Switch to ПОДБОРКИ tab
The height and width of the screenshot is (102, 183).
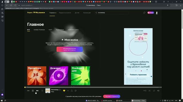(60, 30)
